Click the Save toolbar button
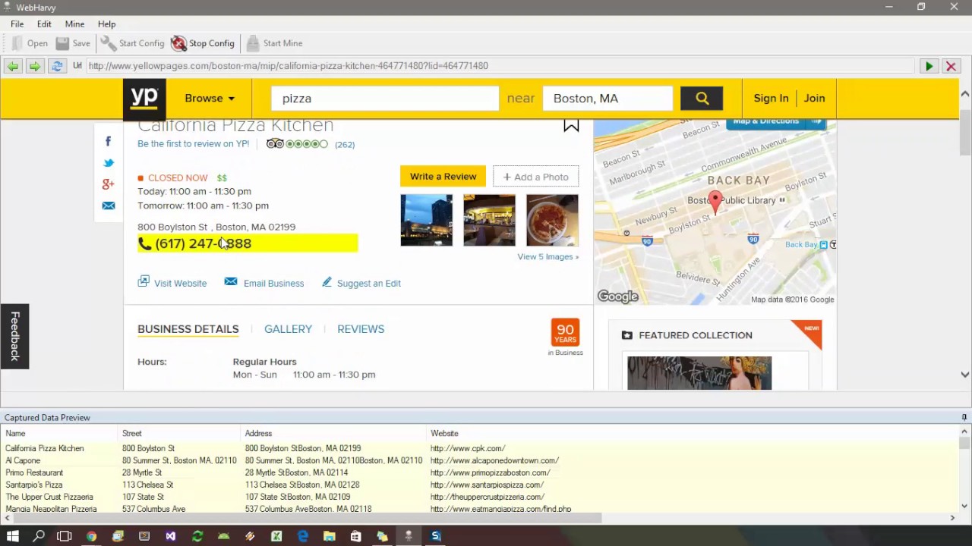 coord(73,43)
